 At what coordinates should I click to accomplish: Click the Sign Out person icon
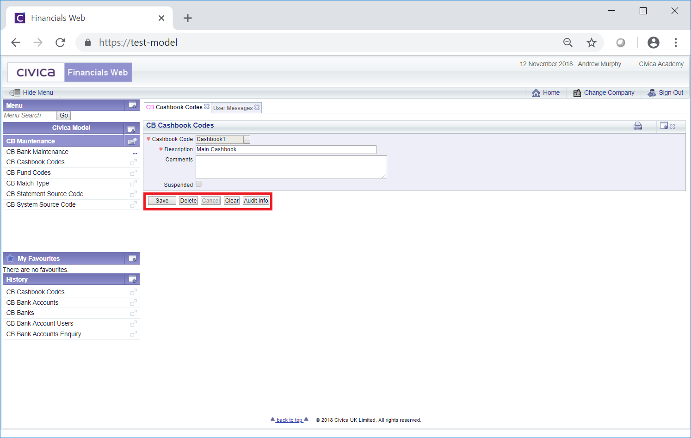(x=652, y=93)
